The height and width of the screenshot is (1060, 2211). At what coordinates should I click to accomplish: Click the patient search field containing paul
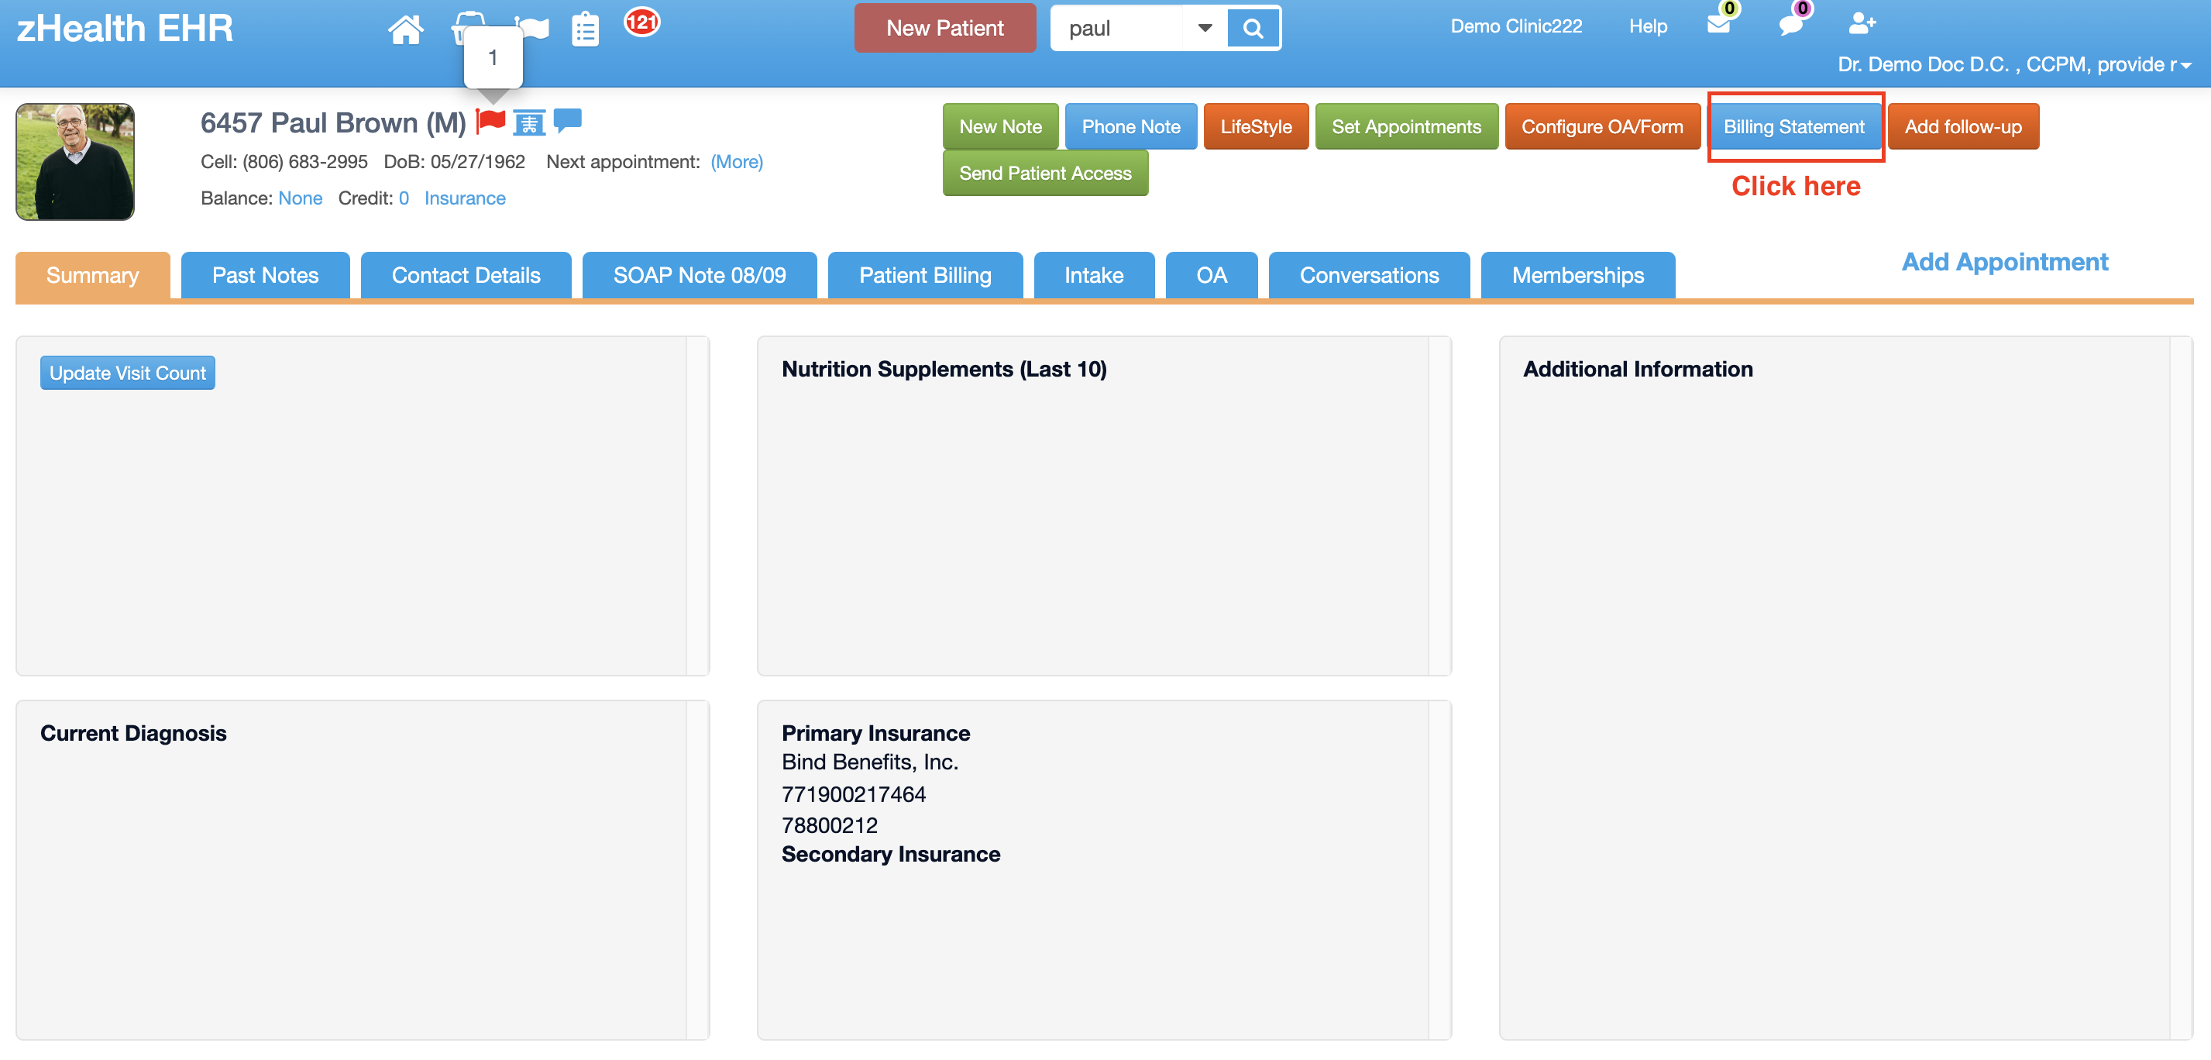click(1119, 29)
